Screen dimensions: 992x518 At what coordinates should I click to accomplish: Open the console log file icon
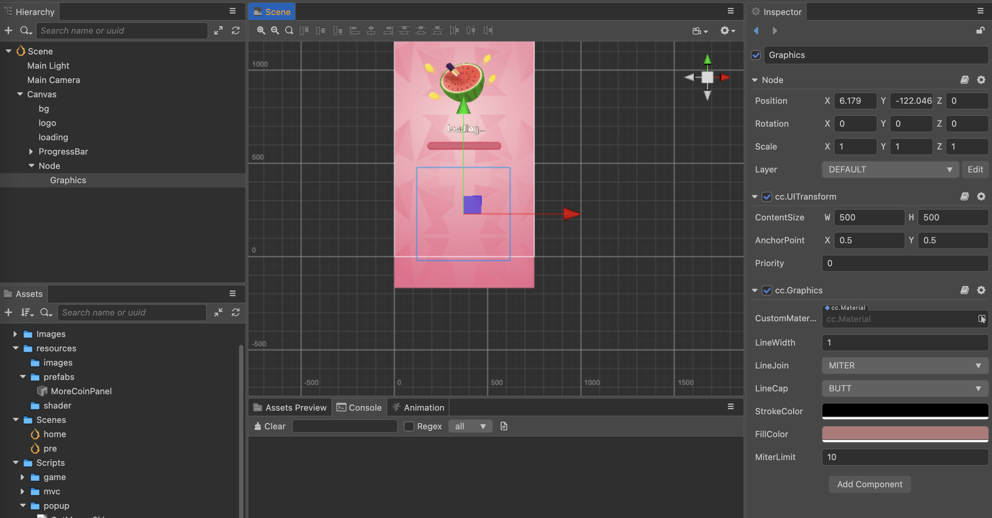click(x=504, y=426)
